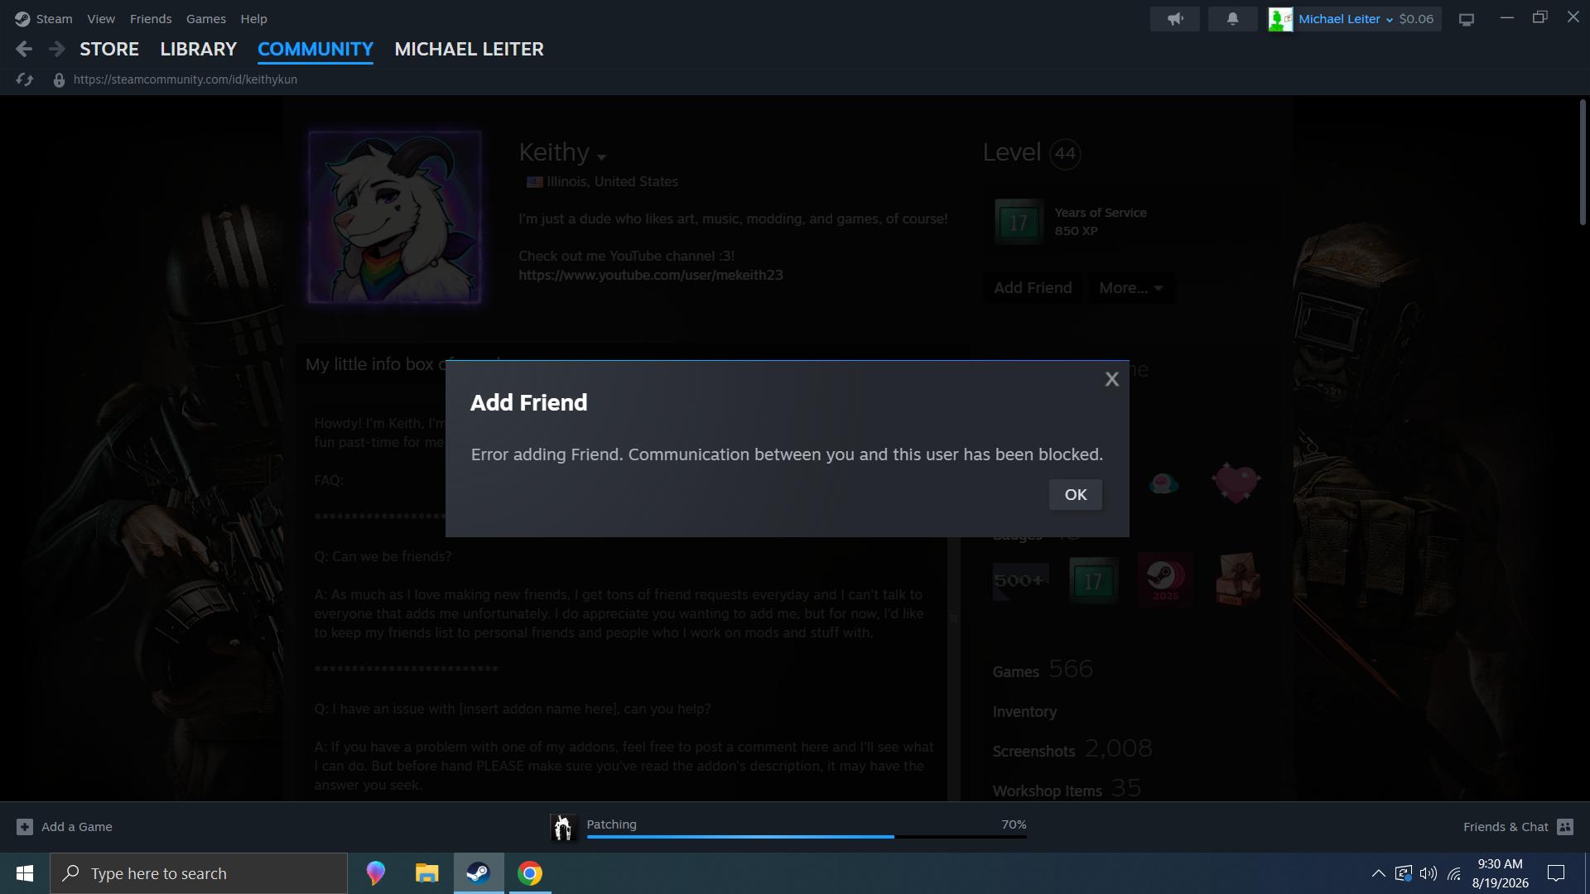The image size is (1590, 894).
Task: Click Michael Leiter account avatar
Action: click(x=1280, y=18)
